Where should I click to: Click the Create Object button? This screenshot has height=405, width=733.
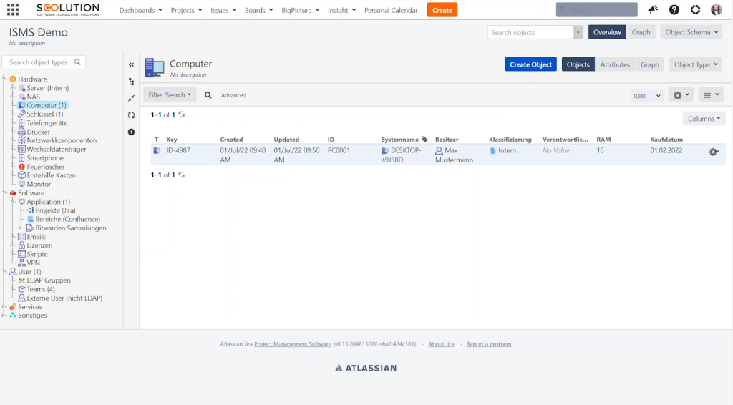pos(530,64)
